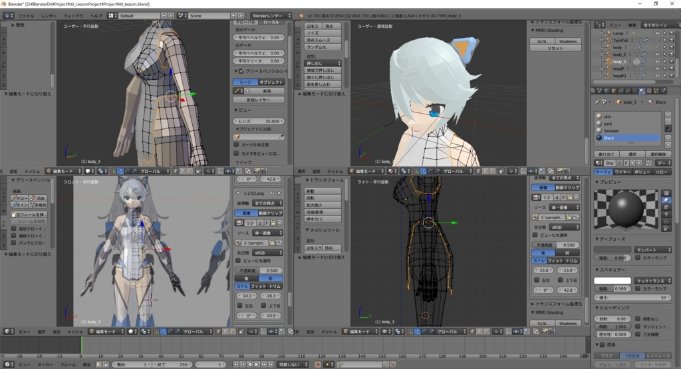This screenshot has width=681, height=369.
Task: Enable the Color Ramp checkbox under Diffuse
Action: click(638, 257)
